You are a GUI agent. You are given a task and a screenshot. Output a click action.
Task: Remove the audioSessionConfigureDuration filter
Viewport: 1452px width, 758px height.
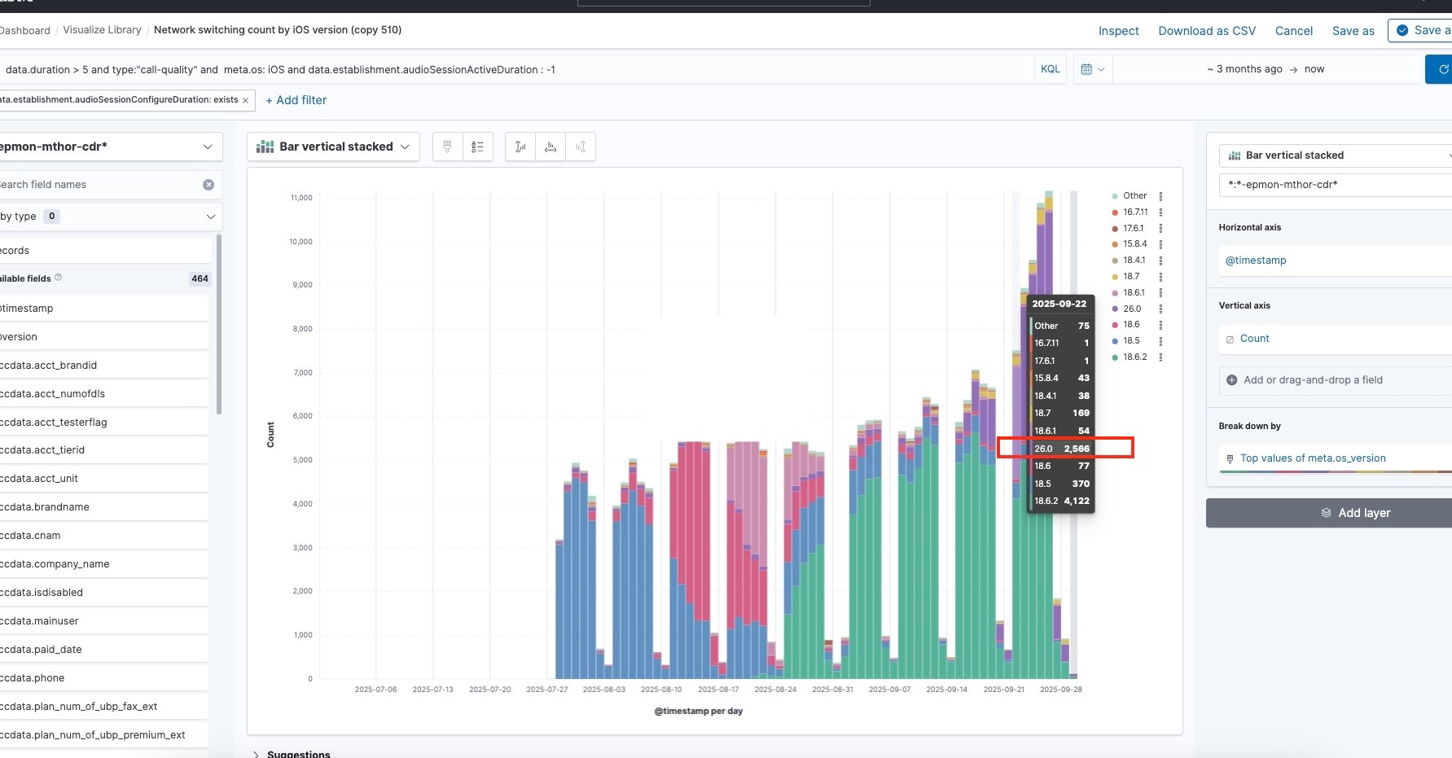[x=245, y=100]
